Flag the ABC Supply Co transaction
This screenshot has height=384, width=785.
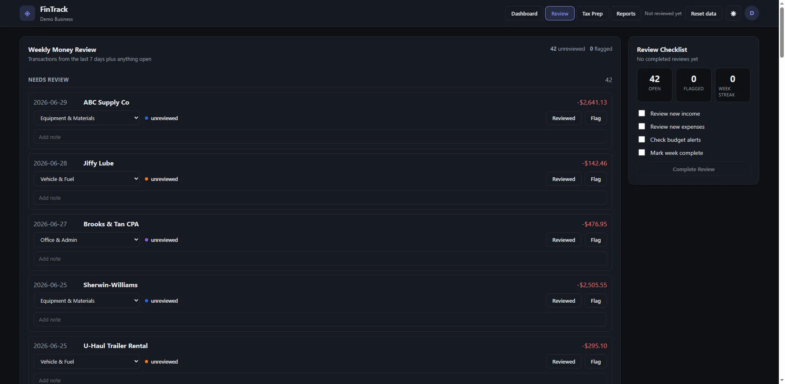(596, 118)
